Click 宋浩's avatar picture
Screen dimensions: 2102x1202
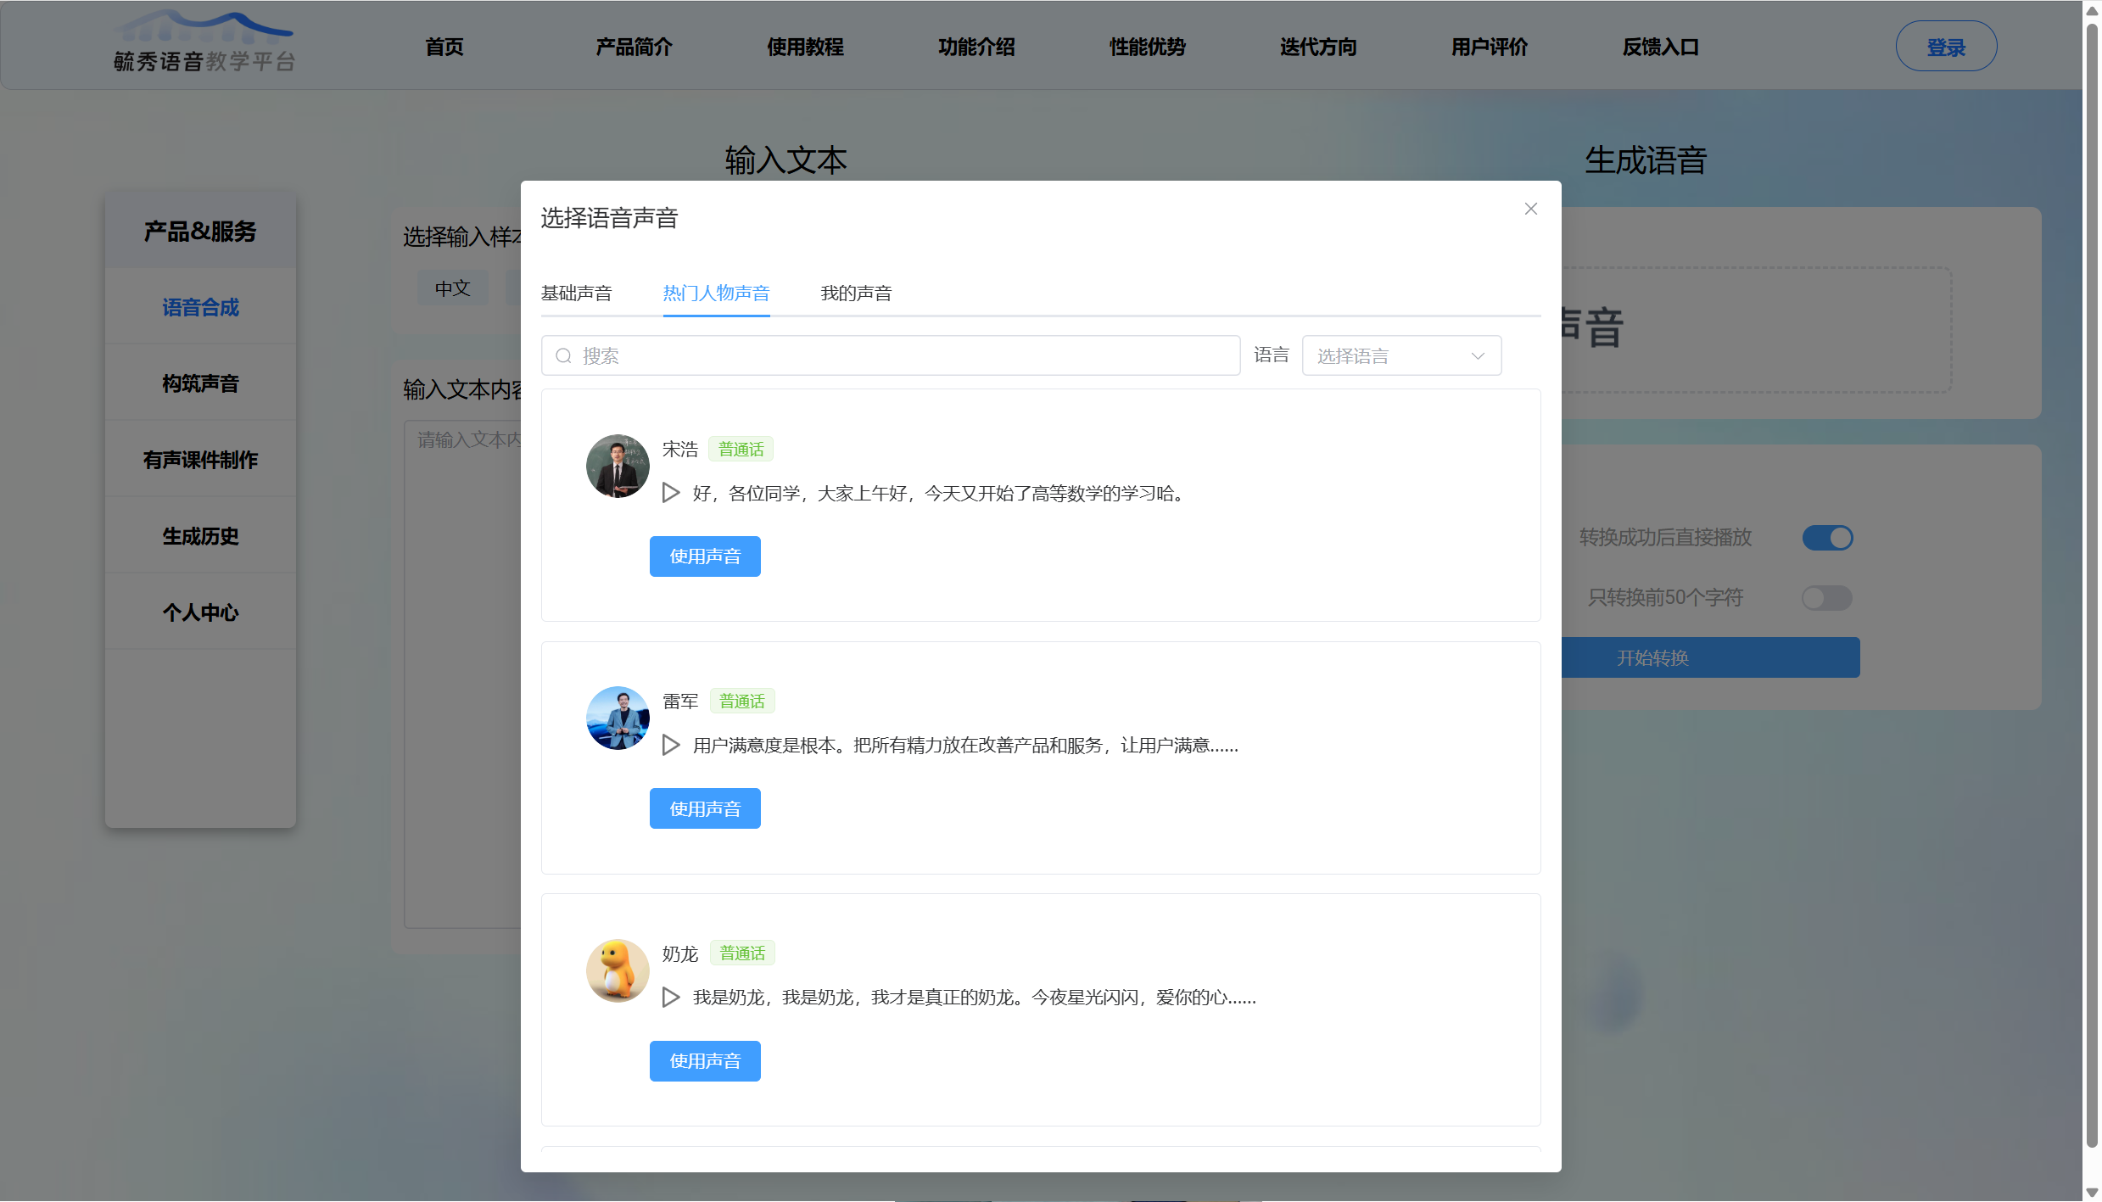(x=617, y=466)
